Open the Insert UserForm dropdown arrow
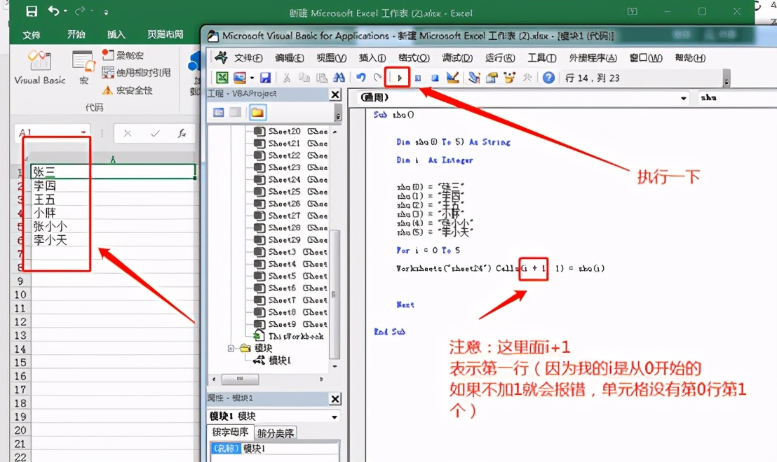This screenshot has width=777, height=462. tap(252, 78)
